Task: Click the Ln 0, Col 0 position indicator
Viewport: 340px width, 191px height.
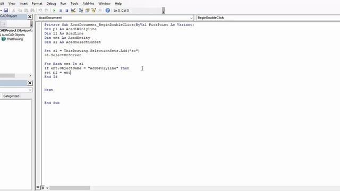Action: (x=121, y=11)
